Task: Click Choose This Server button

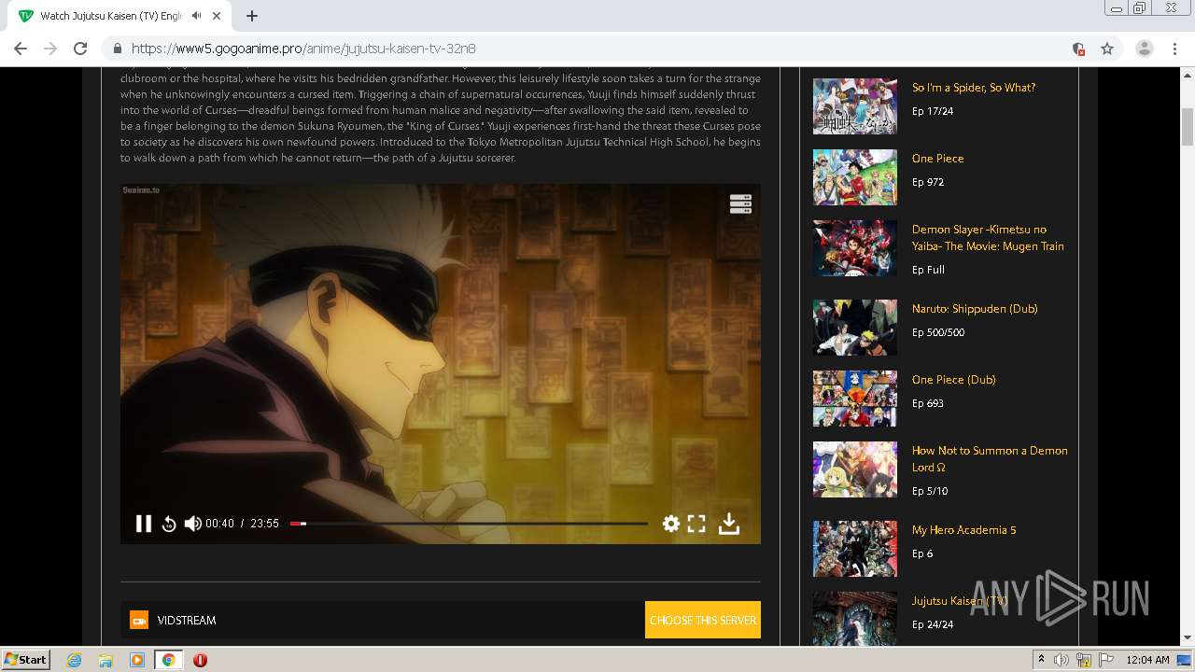Action: [703, 620]
